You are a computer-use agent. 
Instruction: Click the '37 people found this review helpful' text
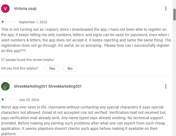coord(27,60)
